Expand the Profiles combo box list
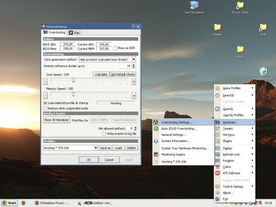The height and width of the screenshot is (207, 276). click(x=96, y=148)
